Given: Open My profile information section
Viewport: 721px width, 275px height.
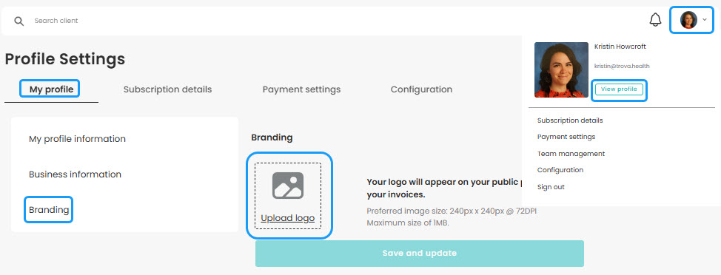Looking at the screenshot, I should tap(77, 139).
